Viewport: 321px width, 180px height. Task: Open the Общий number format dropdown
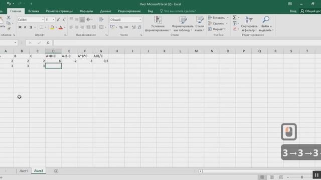(x=140, y=19)
